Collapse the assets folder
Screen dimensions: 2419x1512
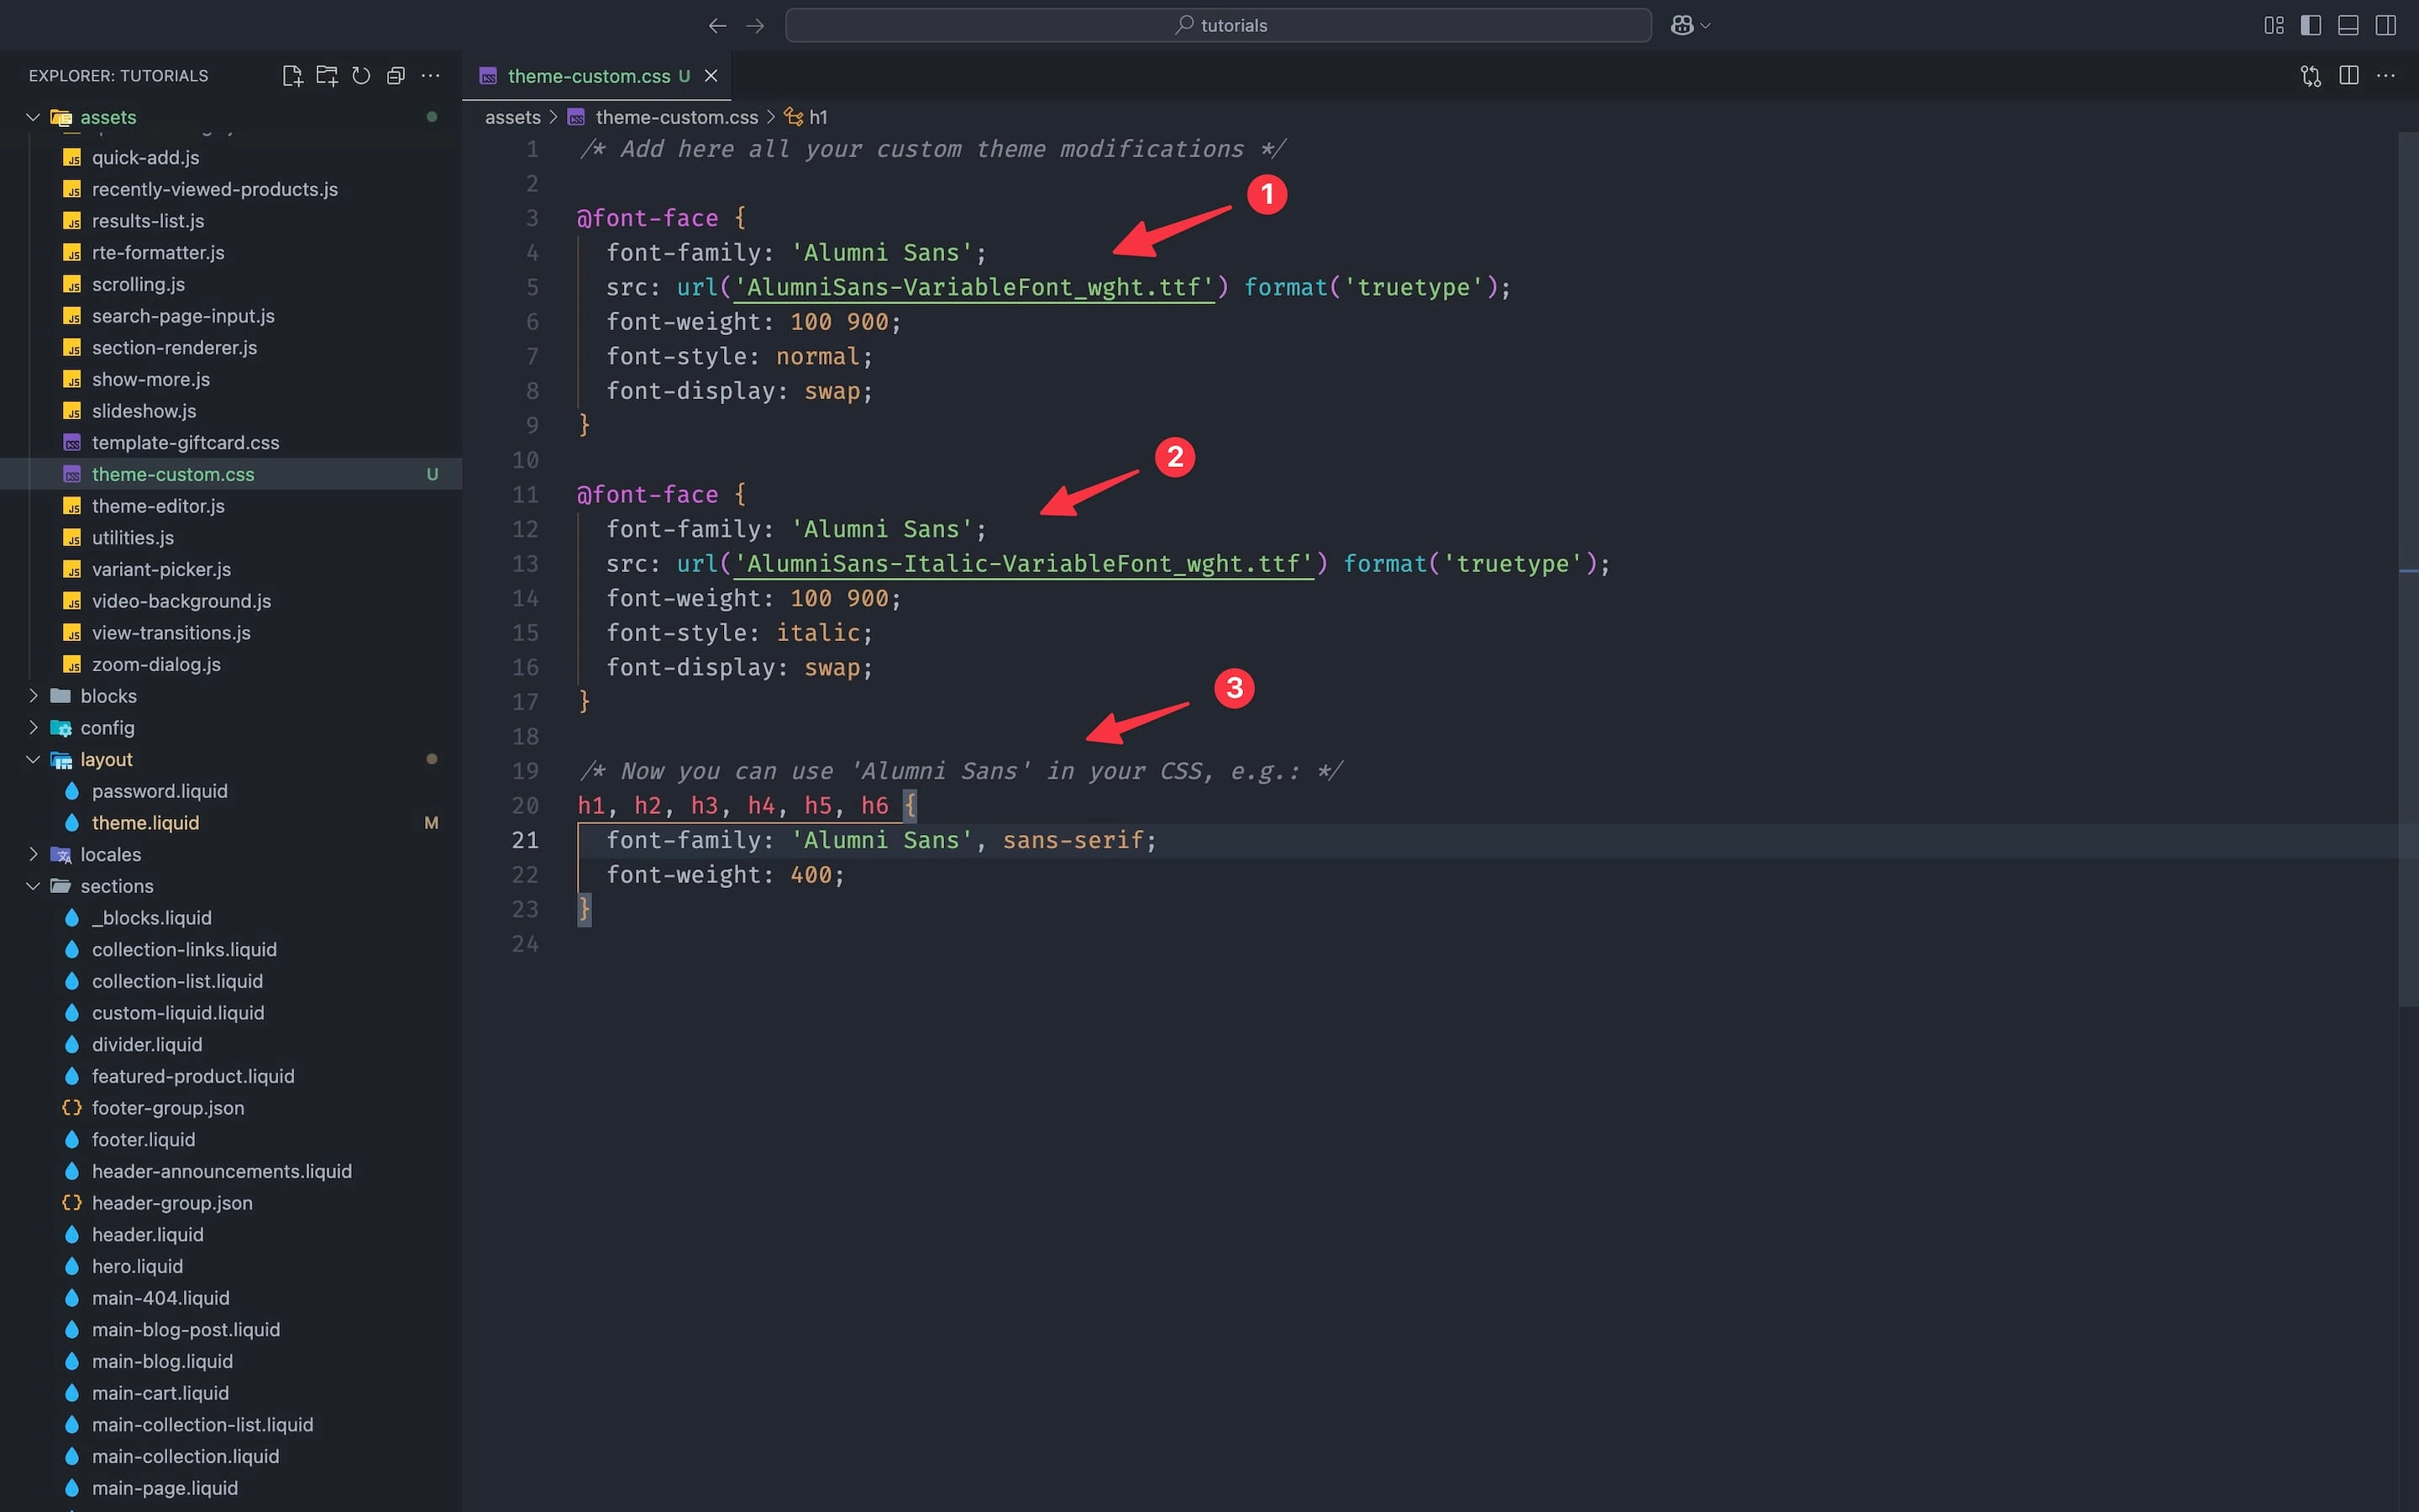click(x=33, y=117)
